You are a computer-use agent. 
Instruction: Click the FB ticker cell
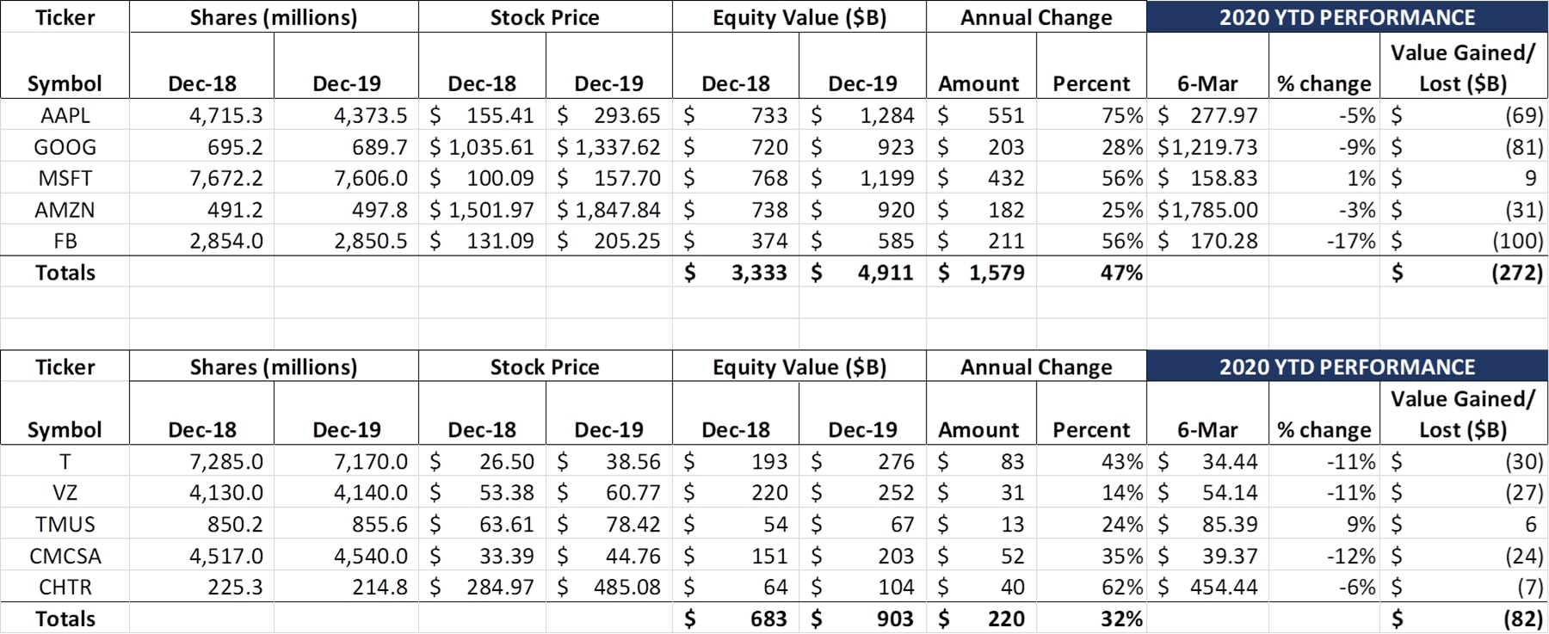coord(65,241)
